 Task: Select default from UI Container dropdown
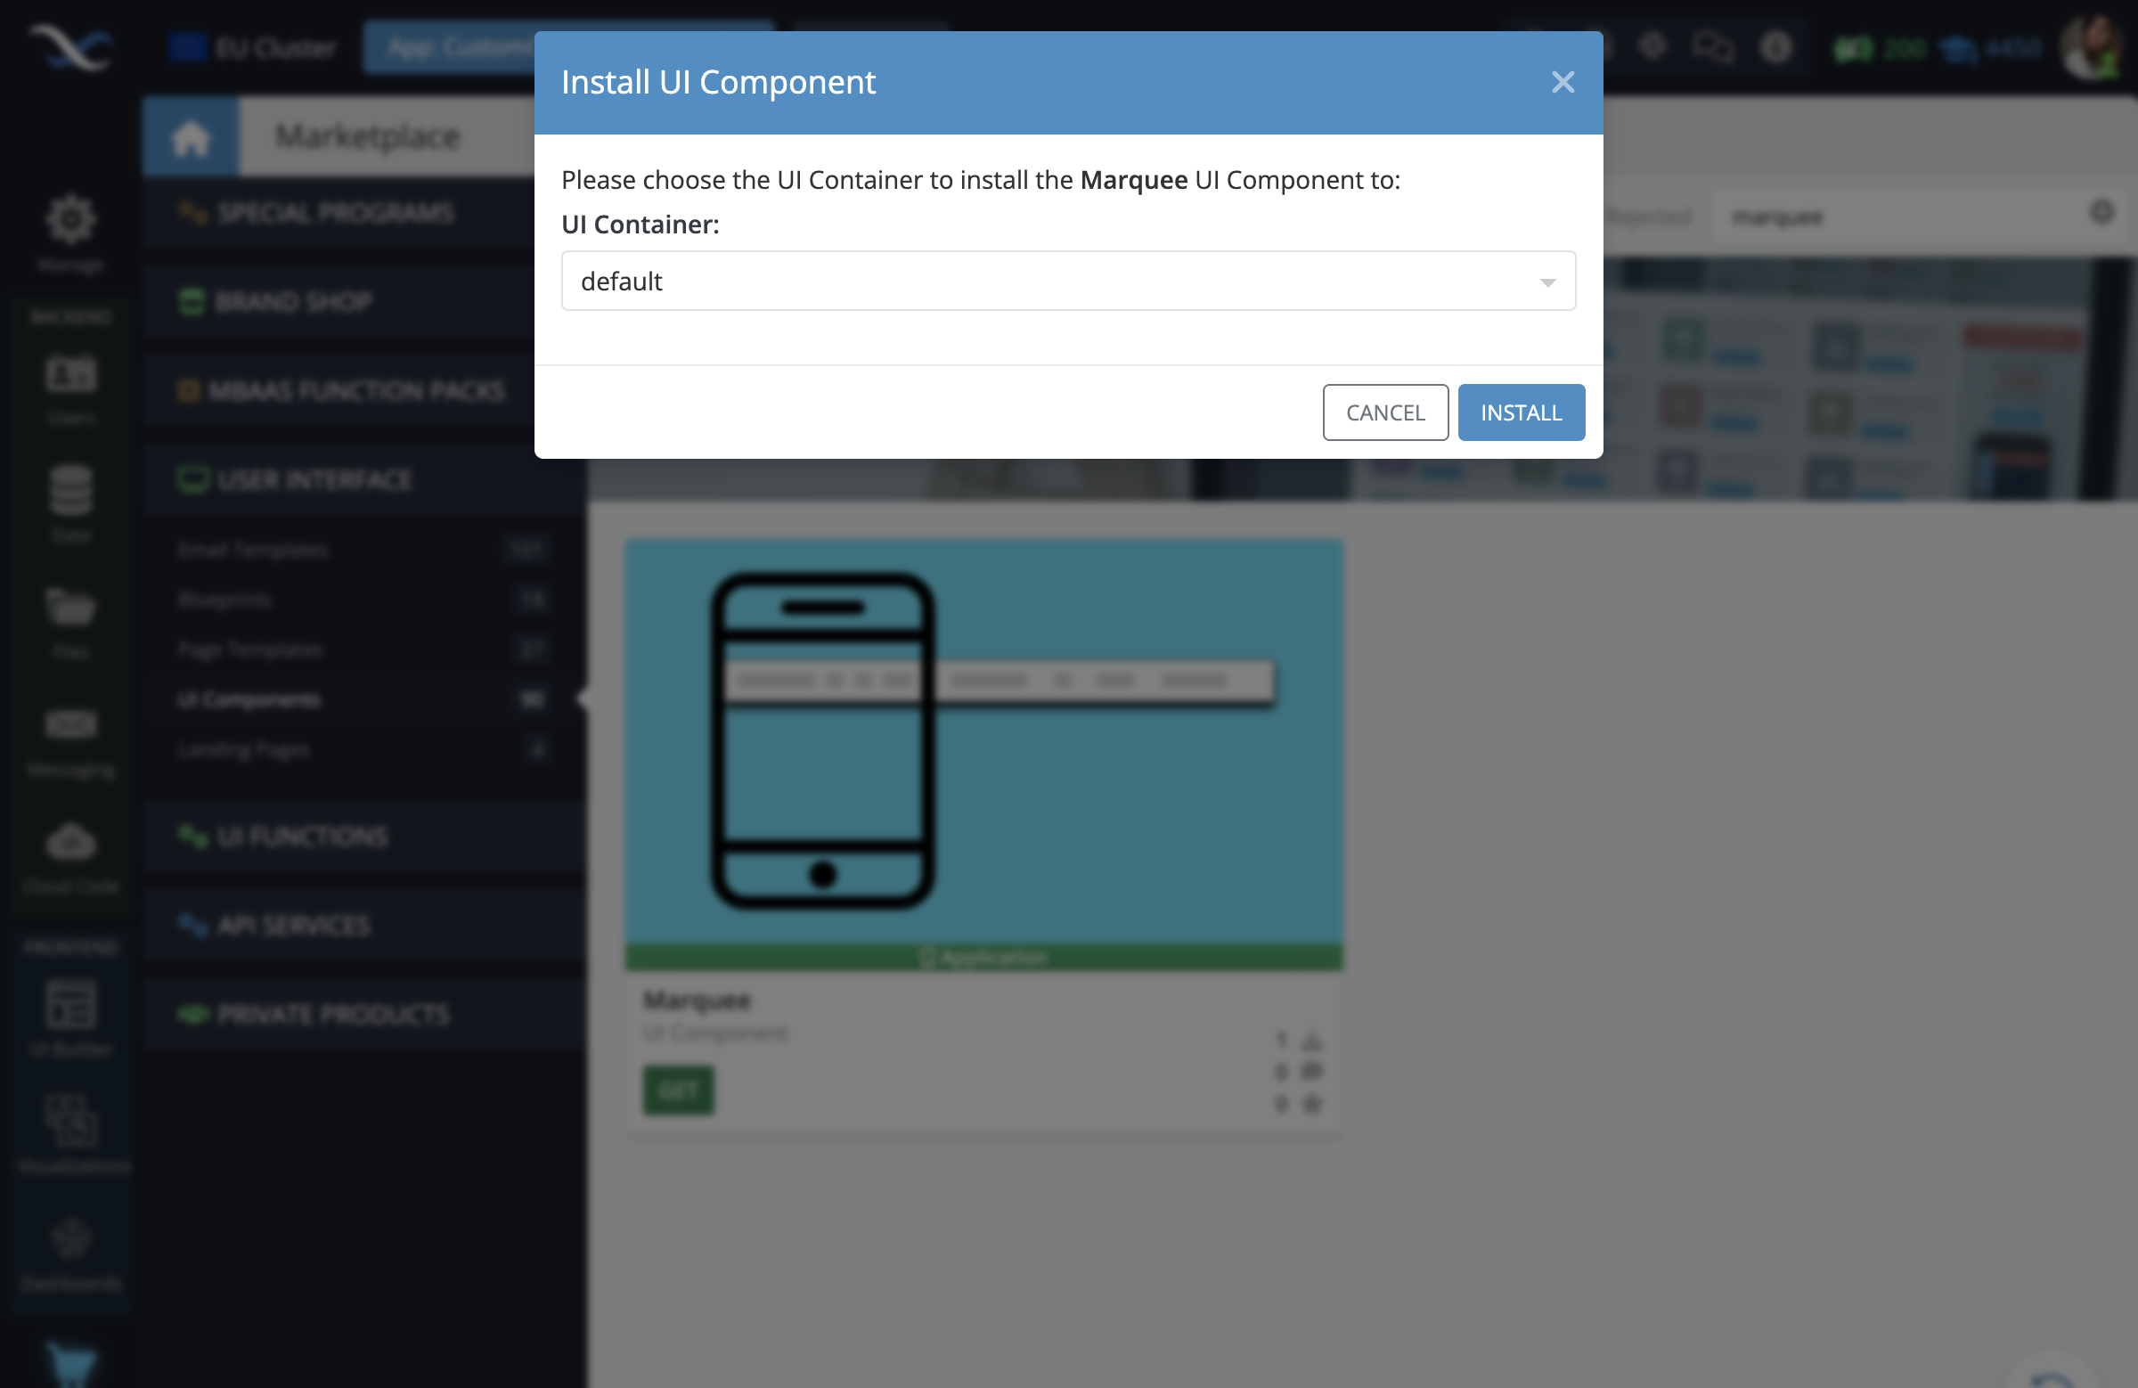coord(1066,281)
